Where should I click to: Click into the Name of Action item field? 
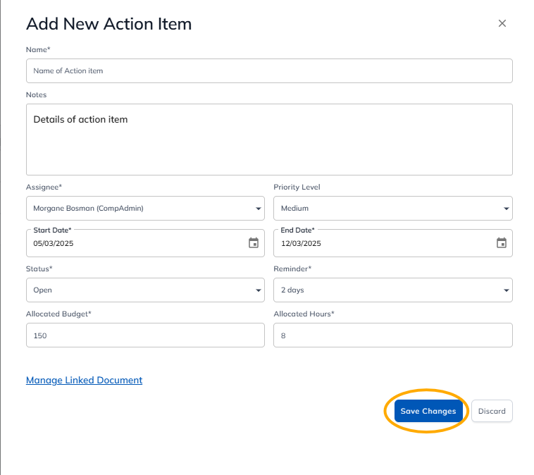268,71
